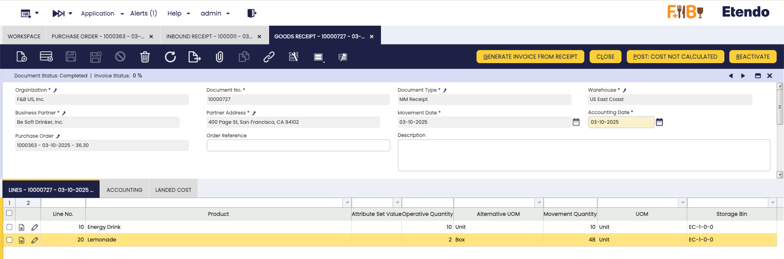This screenshot has height=259, width=784.
Task: Toggle the select-all lines header checkbox
Action: tap(9, 213)
